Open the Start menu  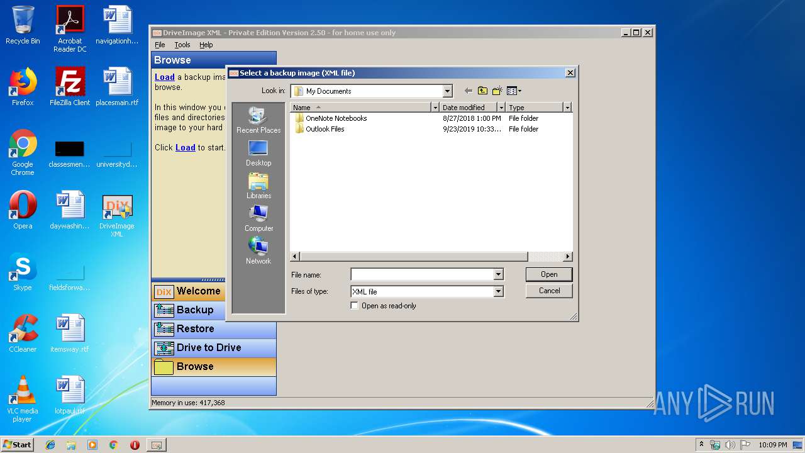[x=18, y=444]
